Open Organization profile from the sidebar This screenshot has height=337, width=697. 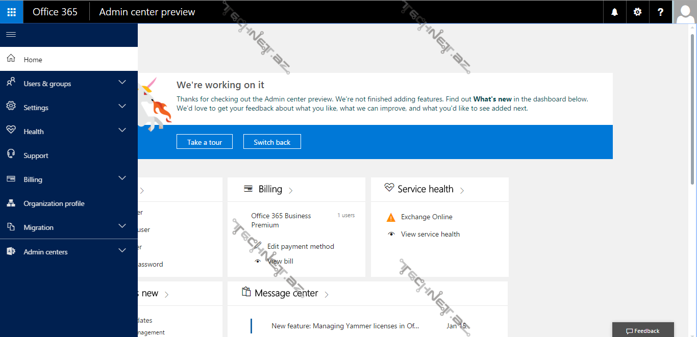(54, 203)
